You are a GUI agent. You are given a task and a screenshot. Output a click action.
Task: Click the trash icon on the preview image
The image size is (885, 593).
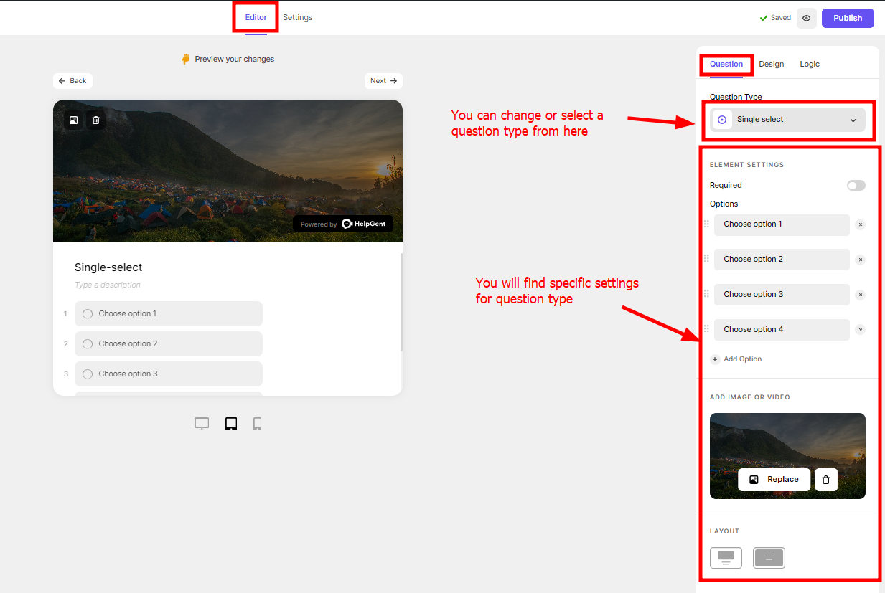[95, 120]
